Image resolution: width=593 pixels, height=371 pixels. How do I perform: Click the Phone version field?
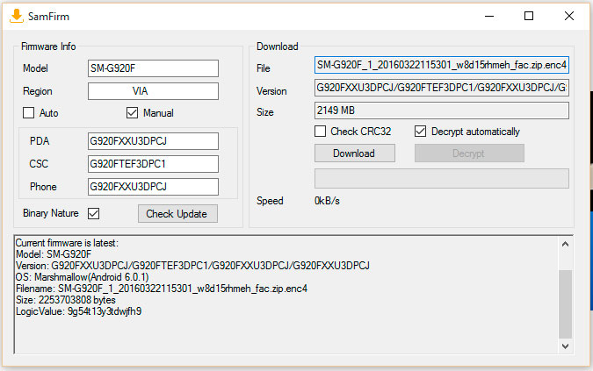[x=153, y=187]
